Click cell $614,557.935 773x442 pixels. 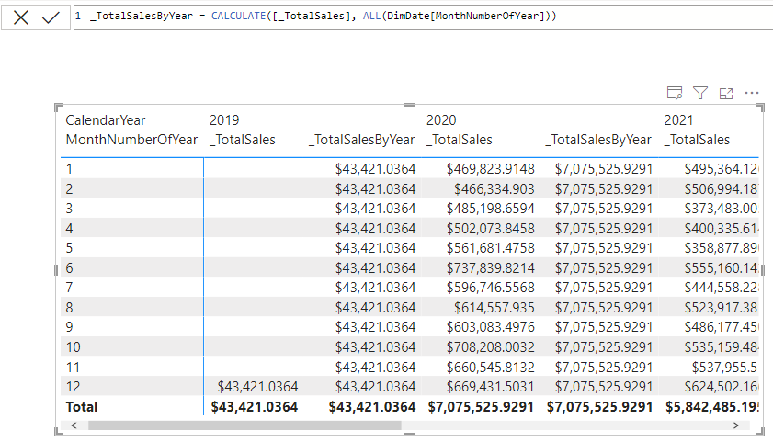tap(494, 308)
